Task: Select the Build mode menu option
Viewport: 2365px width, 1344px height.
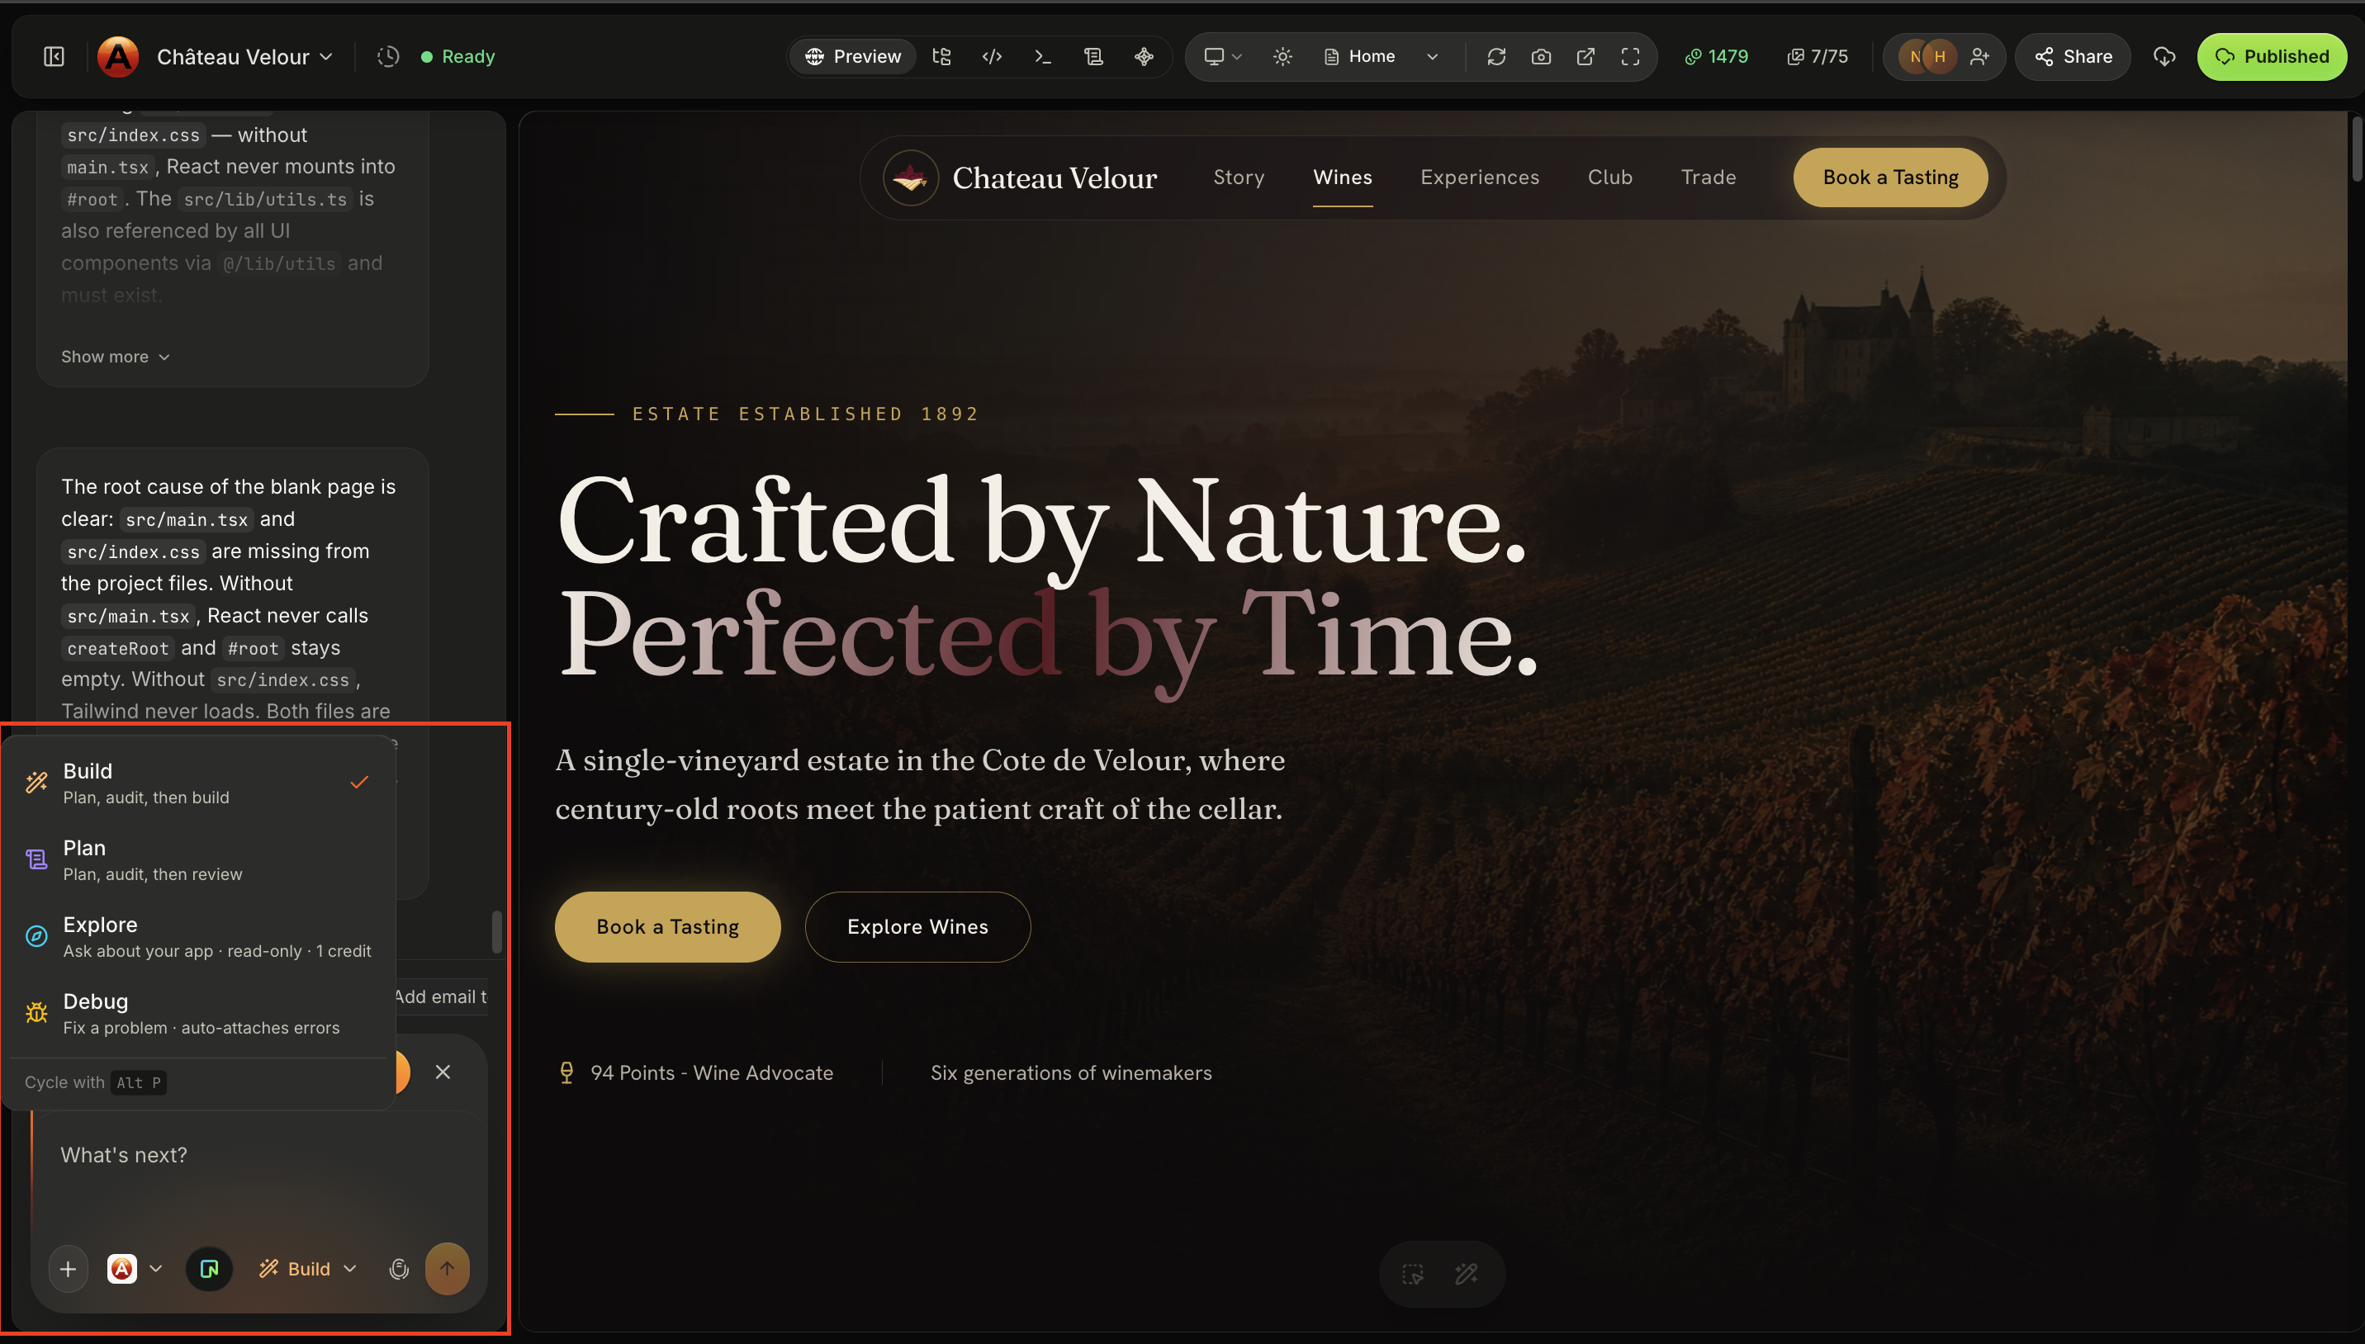Action: tap(198, 783)
